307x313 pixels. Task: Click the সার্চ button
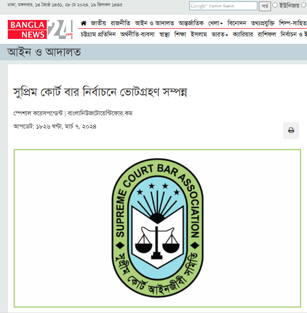coord(265,6)
